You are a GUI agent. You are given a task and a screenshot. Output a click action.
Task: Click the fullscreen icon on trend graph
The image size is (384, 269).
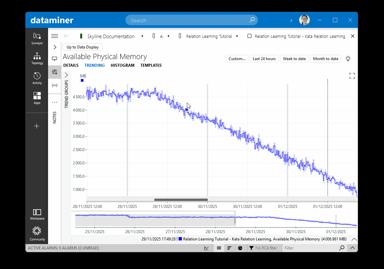352,76
